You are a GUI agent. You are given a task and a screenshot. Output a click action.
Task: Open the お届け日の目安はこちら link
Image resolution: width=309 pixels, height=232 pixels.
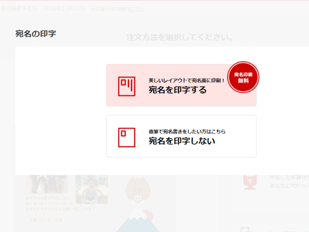tap(118, 9)
